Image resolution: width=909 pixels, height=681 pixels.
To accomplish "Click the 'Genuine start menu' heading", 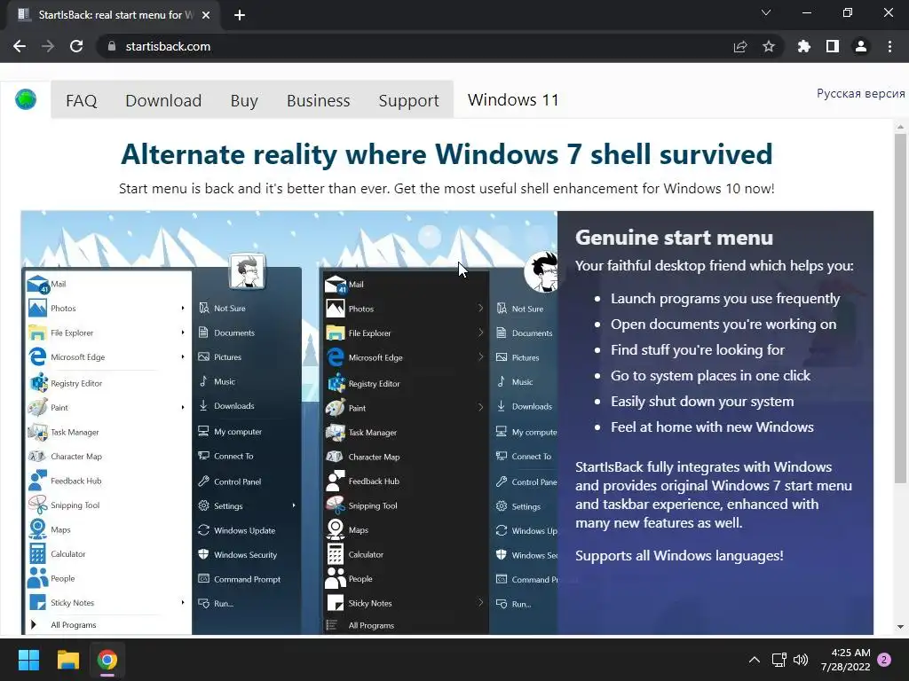I will [674, 238].
